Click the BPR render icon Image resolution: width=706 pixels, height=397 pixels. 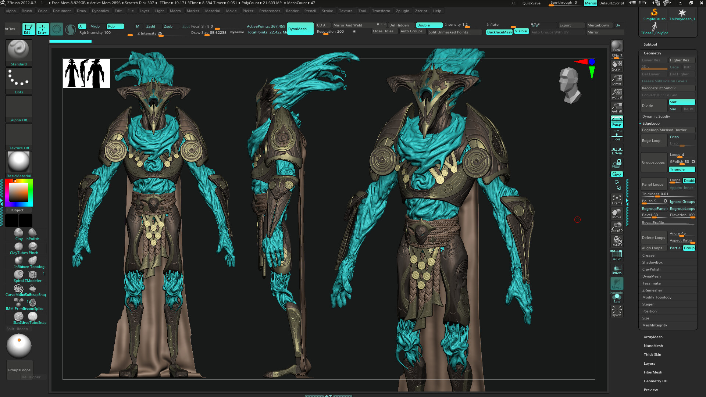617,46
